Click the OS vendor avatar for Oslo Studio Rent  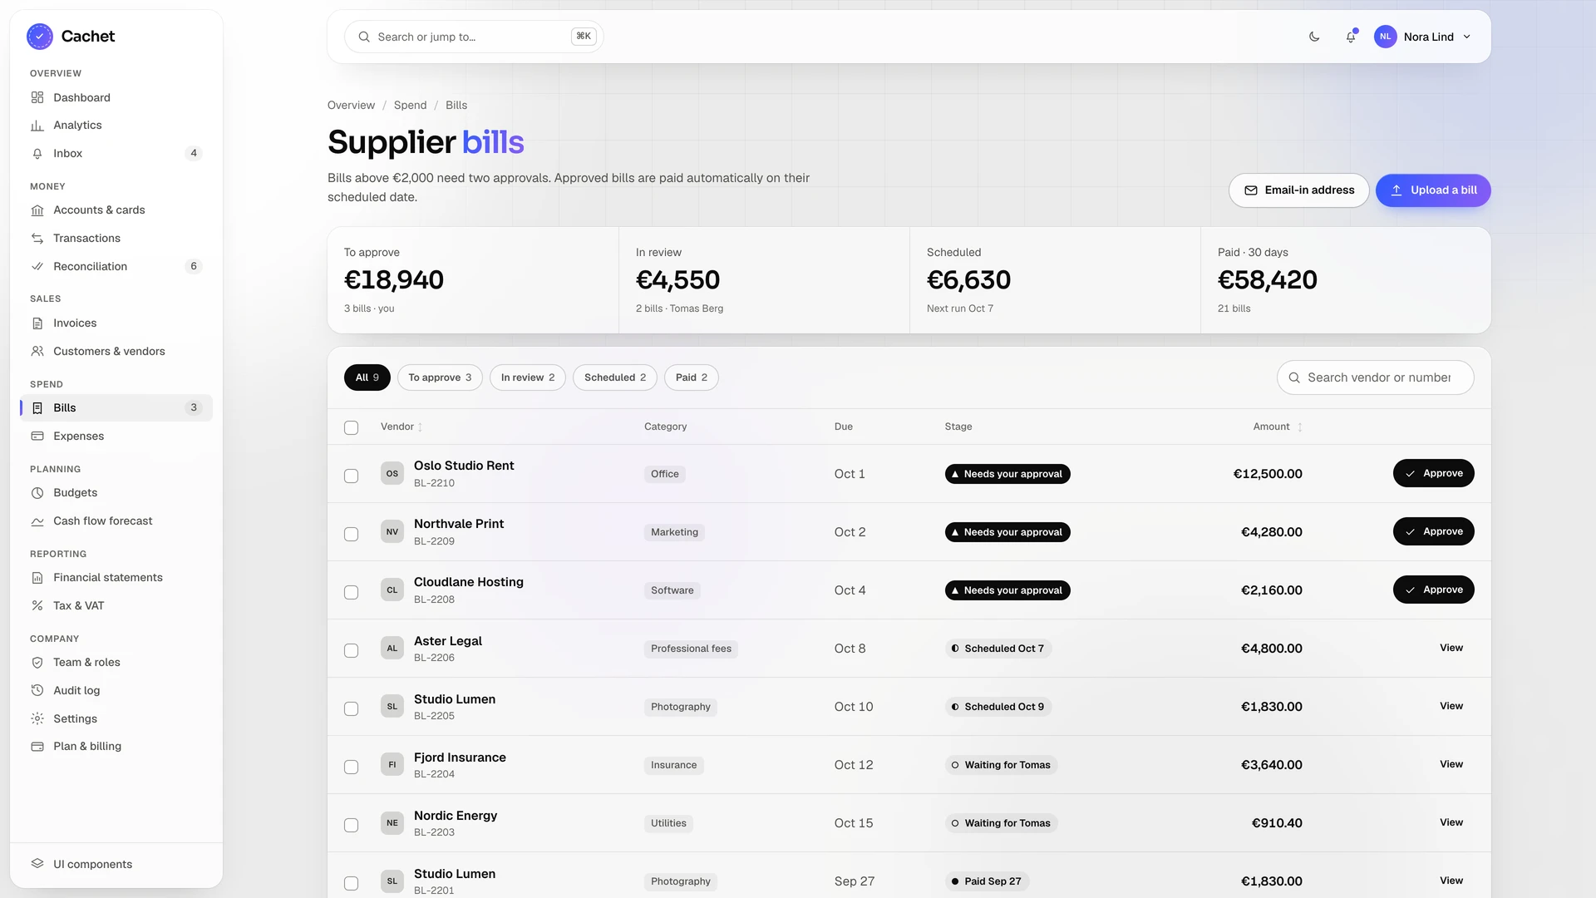click(392, 474)
